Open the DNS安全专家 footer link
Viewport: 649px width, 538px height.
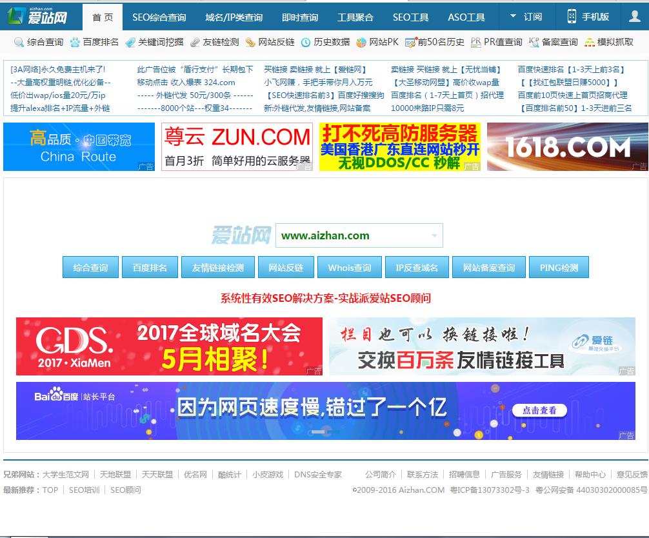[318, 474]
